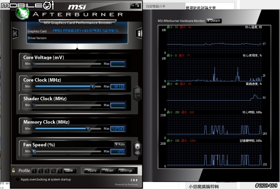Click the fan speed percent graph
Image resolution: width=280 pixels, height=189 pixels.
214,98
